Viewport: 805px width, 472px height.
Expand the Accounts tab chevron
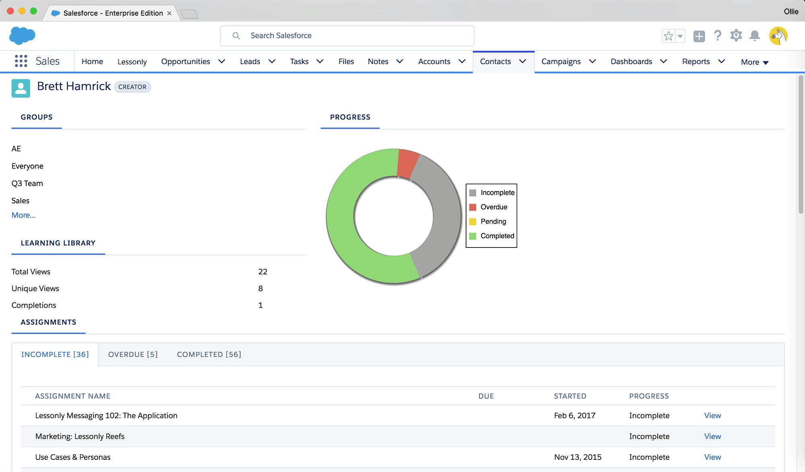click(462, 61)
